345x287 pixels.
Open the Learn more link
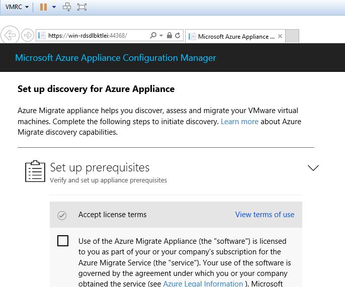(239, 122)
